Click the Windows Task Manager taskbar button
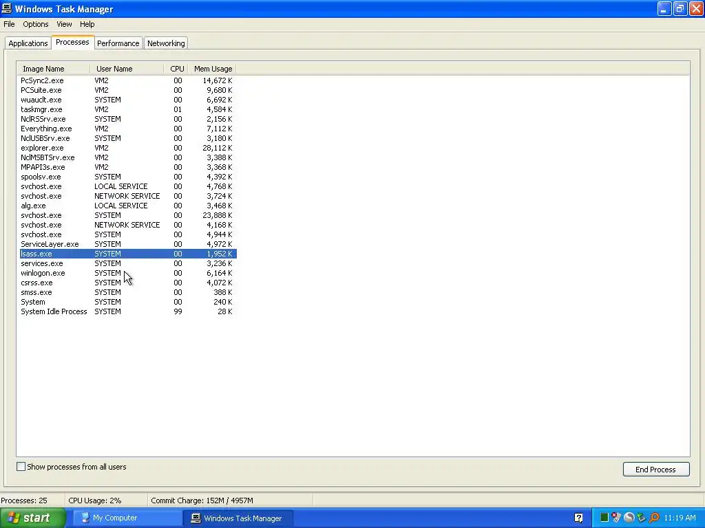The width and height of the screenshot is (705, 528). coord(238,518)
